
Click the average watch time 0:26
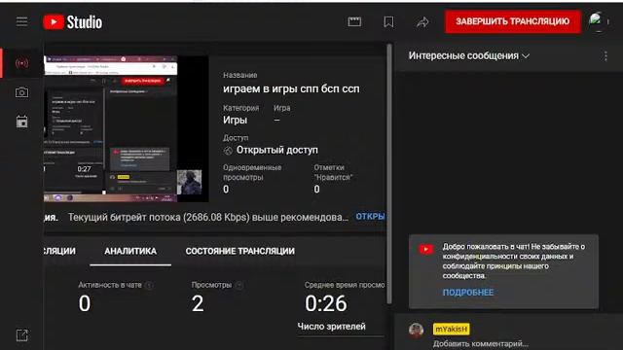tap(326, 303)
